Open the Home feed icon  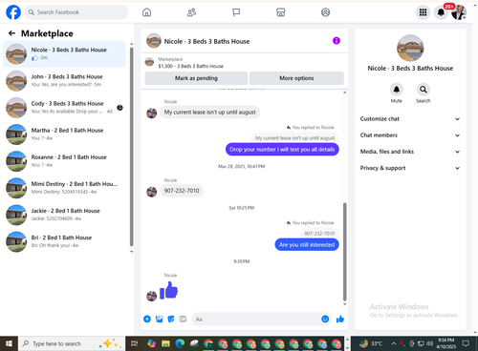pyautogui.click(x=146, y=12)
